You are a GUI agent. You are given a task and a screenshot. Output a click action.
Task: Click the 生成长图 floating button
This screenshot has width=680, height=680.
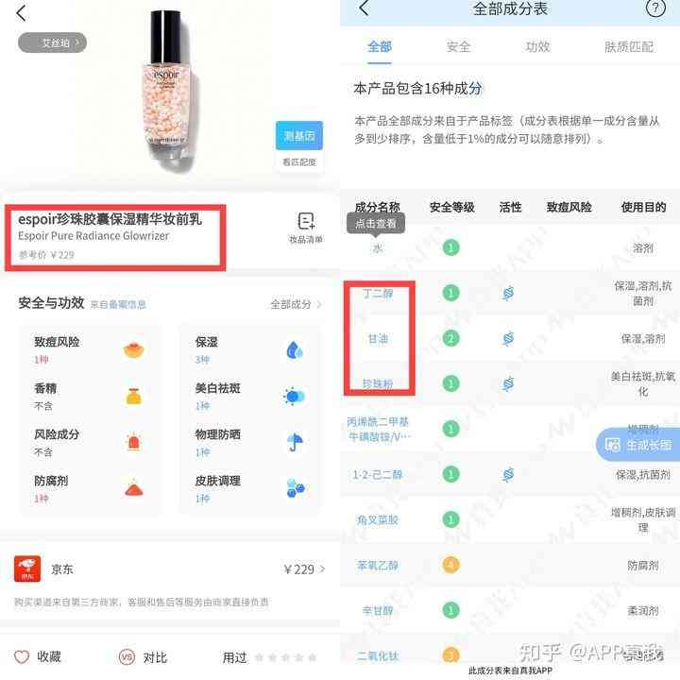638,445
